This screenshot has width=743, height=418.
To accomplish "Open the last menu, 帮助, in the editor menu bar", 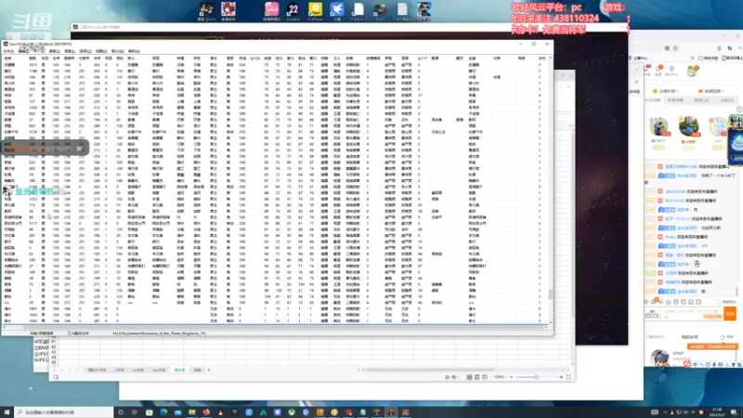I will pos(134,51).
